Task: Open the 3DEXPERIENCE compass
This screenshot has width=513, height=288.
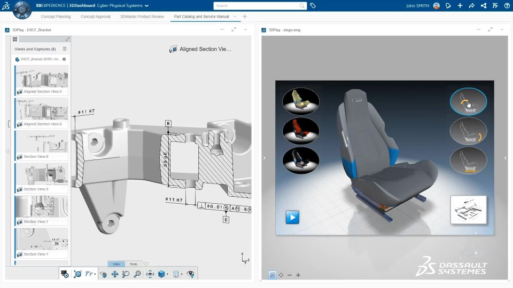Action: [x=22, y=10]
